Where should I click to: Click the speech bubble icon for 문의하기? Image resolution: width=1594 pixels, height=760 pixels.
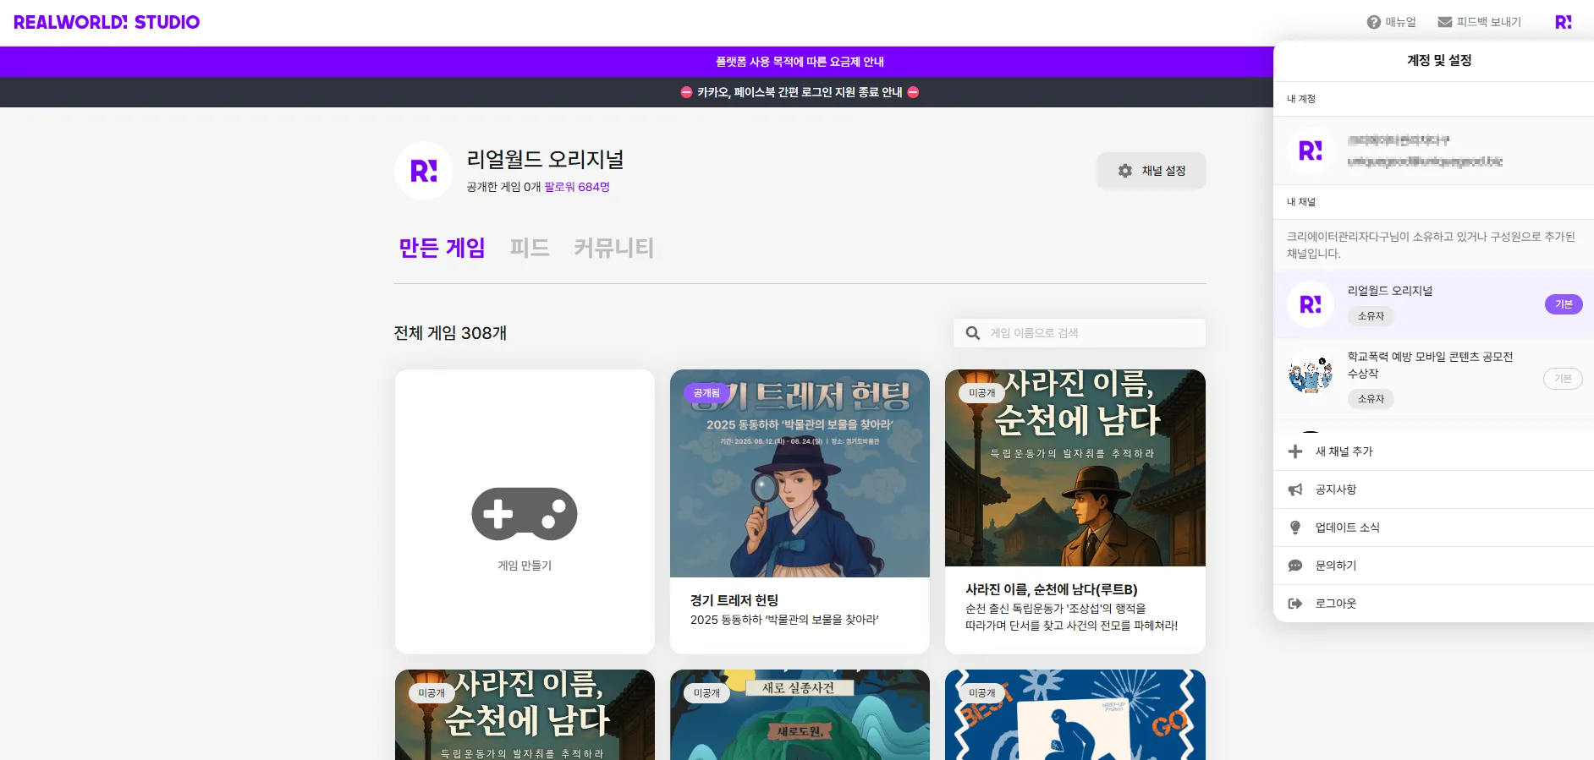pyautogui.click(x=1295, y=566)
